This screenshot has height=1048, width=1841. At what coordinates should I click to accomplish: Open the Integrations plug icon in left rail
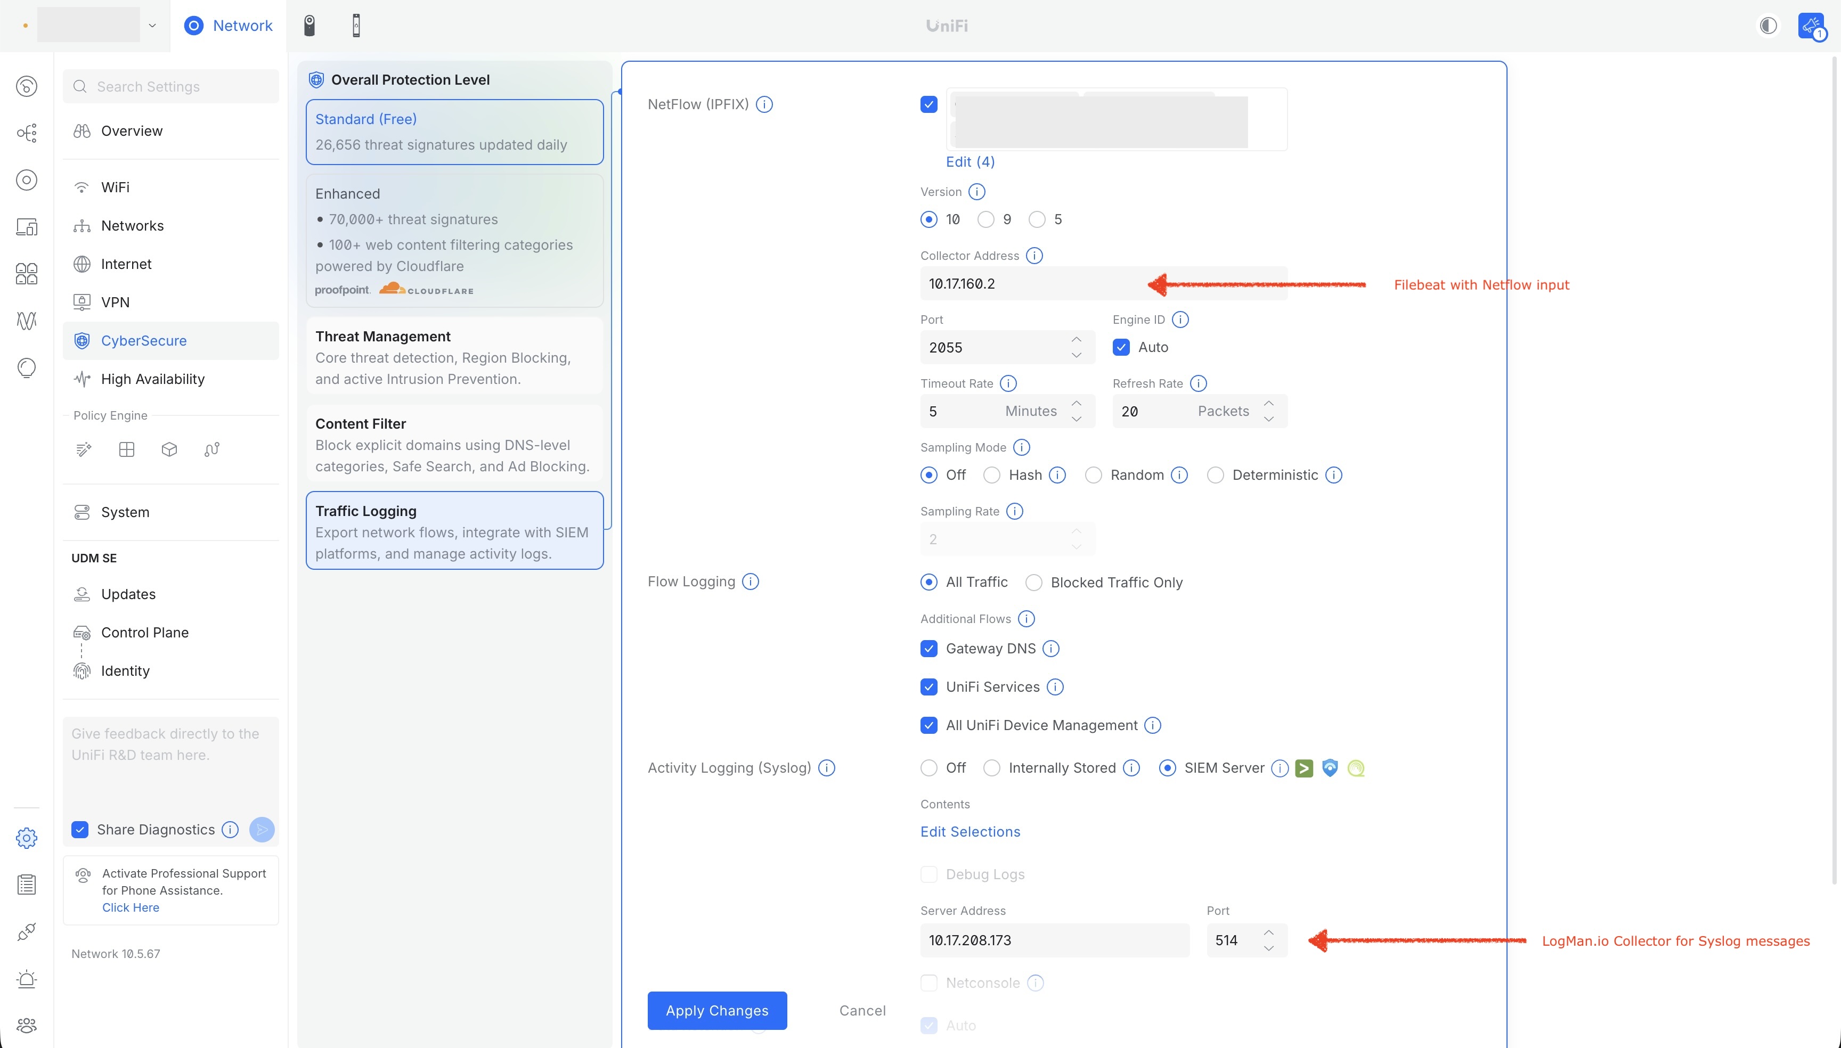coord(27,932)
